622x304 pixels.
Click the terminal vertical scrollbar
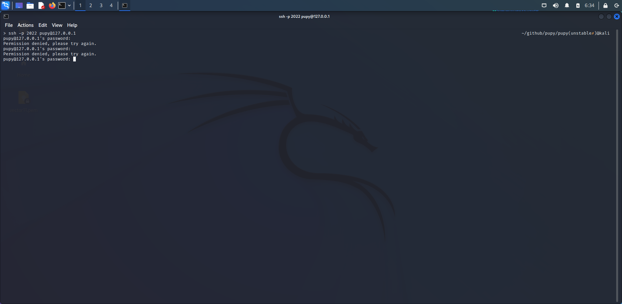(x=617, y=166)
